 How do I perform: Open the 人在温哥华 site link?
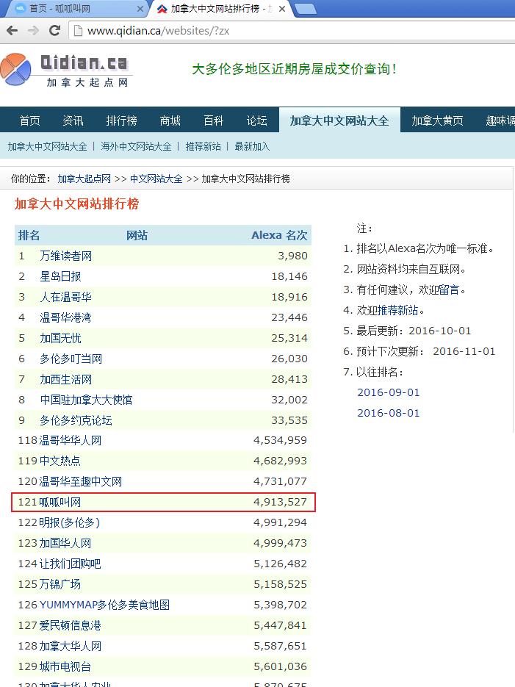point(65,297)
